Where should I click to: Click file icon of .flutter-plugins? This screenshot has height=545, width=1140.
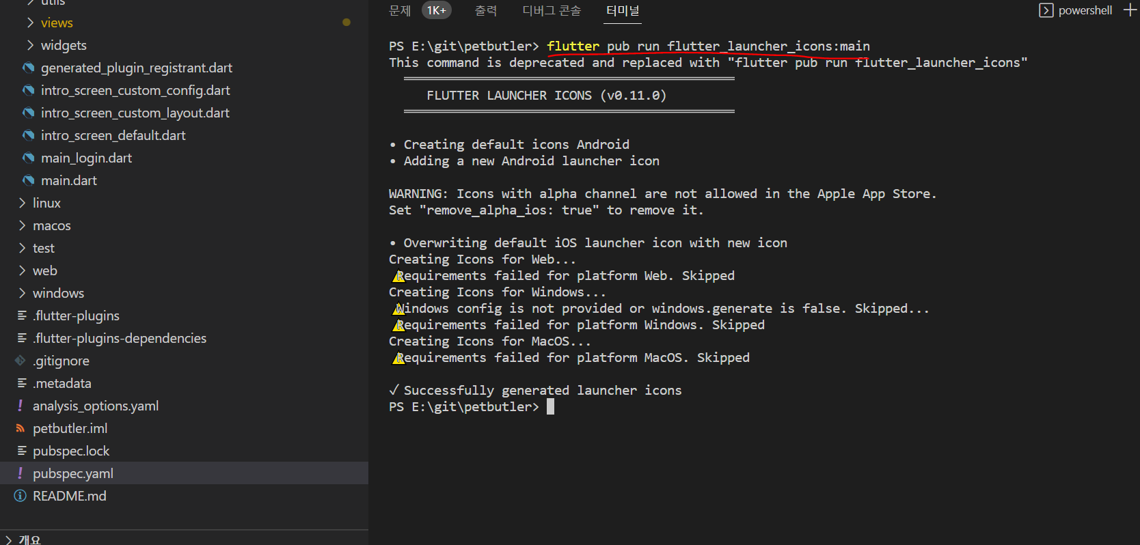tap(22, 316)
